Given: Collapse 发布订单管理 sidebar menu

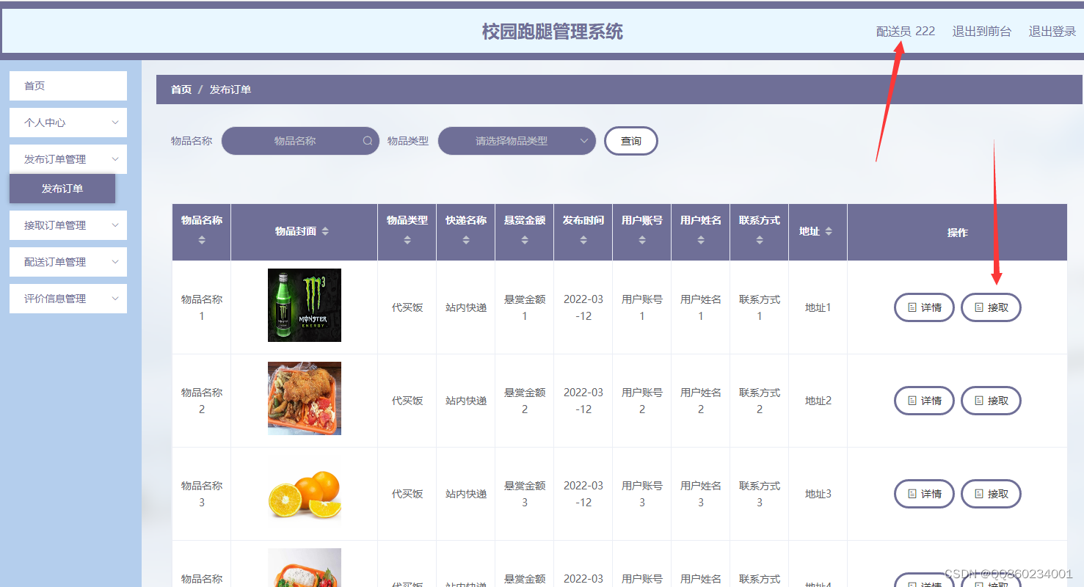Looking at the screenshot, I should (68, 159).
